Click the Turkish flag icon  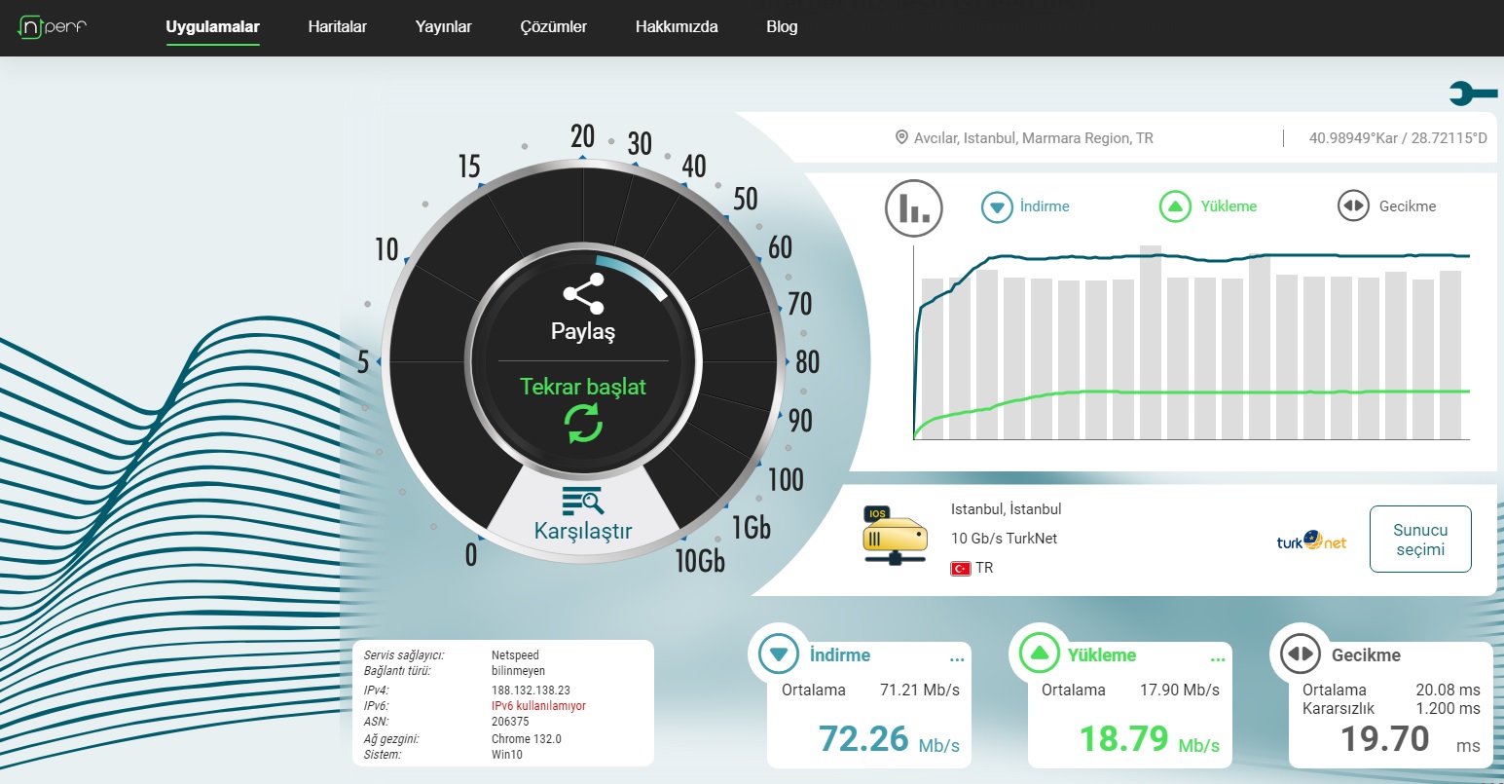pos(960,568)
